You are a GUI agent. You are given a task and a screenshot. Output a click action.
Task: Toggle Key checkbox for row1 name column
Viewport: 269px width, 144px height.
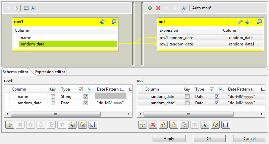pyautogui.click(x=53, y=97)
